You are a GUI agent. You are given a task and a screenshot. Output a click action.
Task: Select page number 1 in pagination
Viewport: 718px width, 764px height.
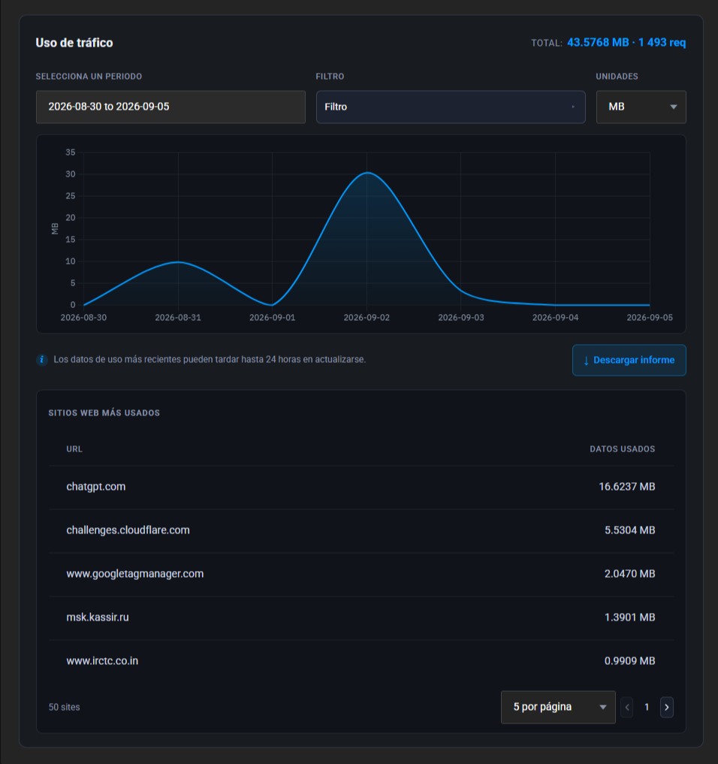pyautogui.click(x=647, y=707)
